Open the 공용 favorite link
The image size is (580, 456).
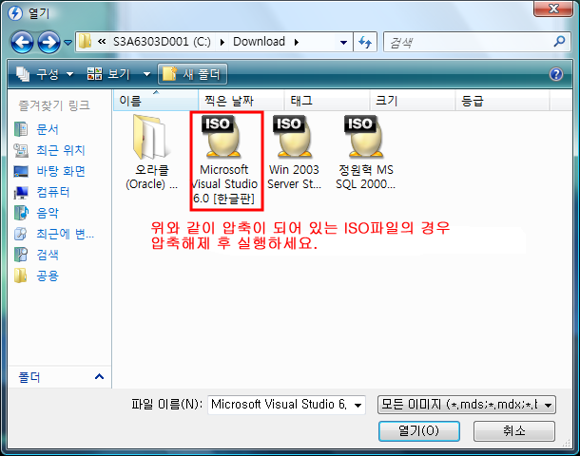[x=48, y=275]
